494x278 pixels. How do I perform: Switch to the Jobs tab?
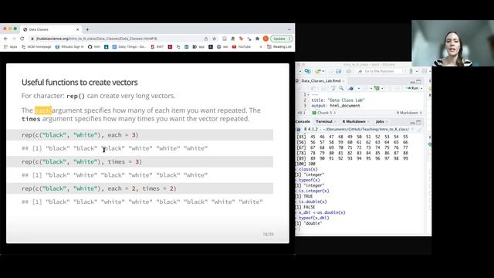(x=380, y=122)
